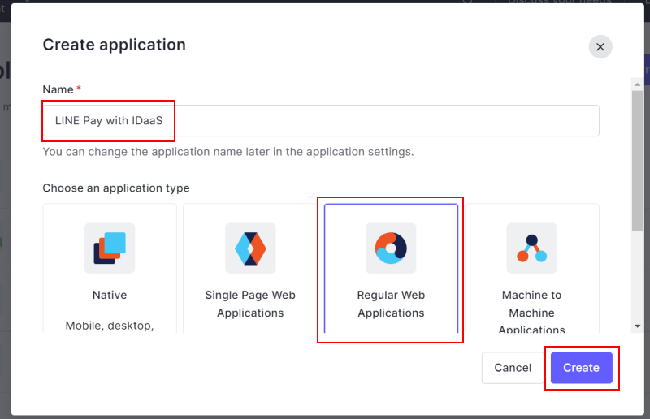Click the "Create application" dialog title
The image size is (650, 419).
click(114, 45)
